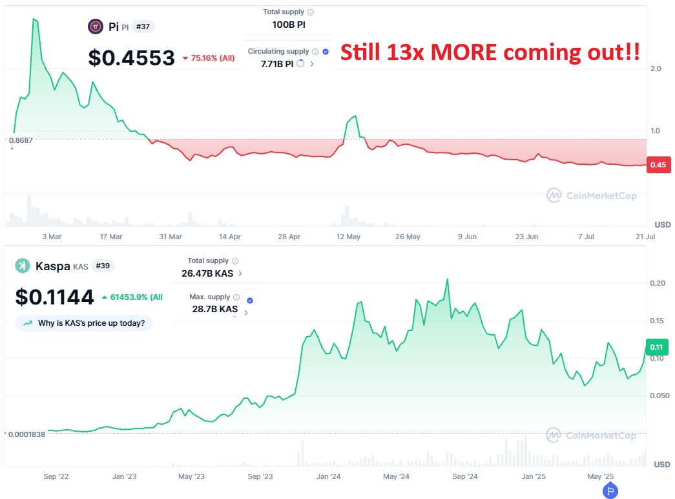Click the KAS ticker symbol text
The height and width of the screenshot is (499, 675).
pyautogui.click(x=81, y=267)
